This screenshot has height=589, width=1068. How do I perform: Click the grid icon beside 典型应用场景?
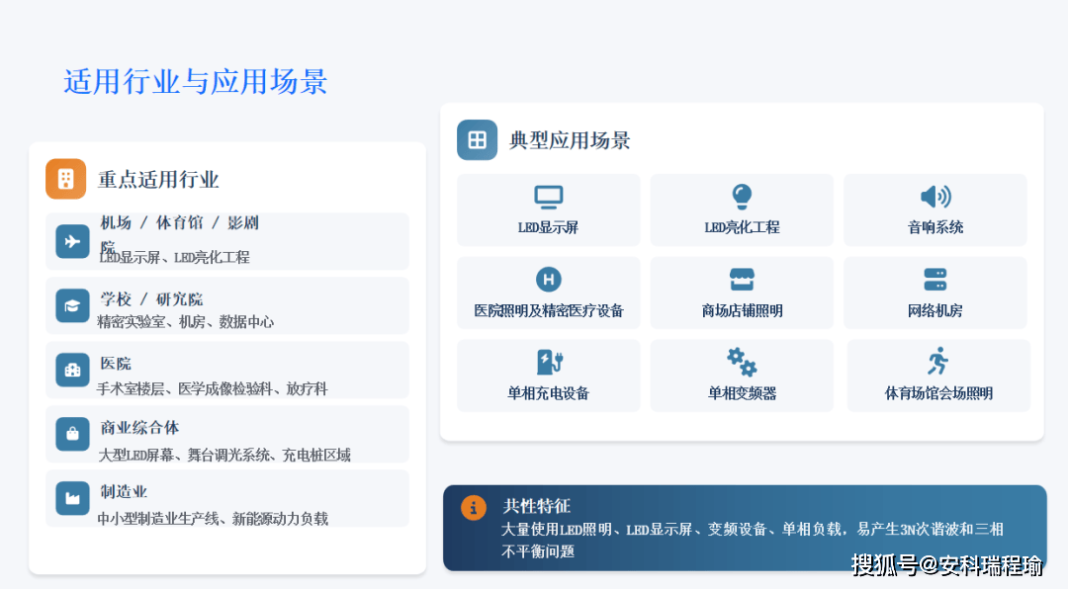pyautogui.click(x=477, y=140)
